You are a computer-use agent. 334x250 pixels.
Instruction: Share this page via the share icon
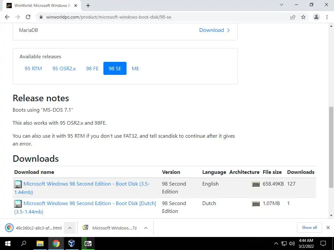tap(293, 17)
